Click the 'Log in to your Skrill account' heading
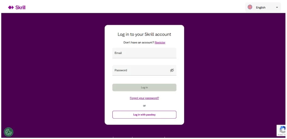 (x=144, y=34)
